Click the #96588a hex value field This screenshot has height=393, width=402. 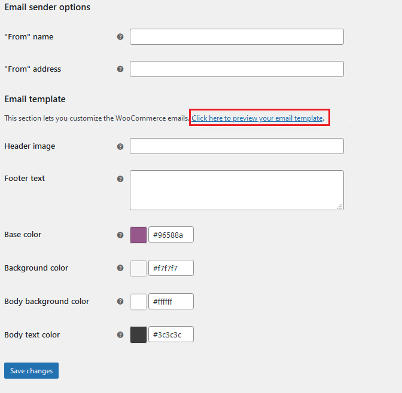pyautogui.click(x=171, y=235)
